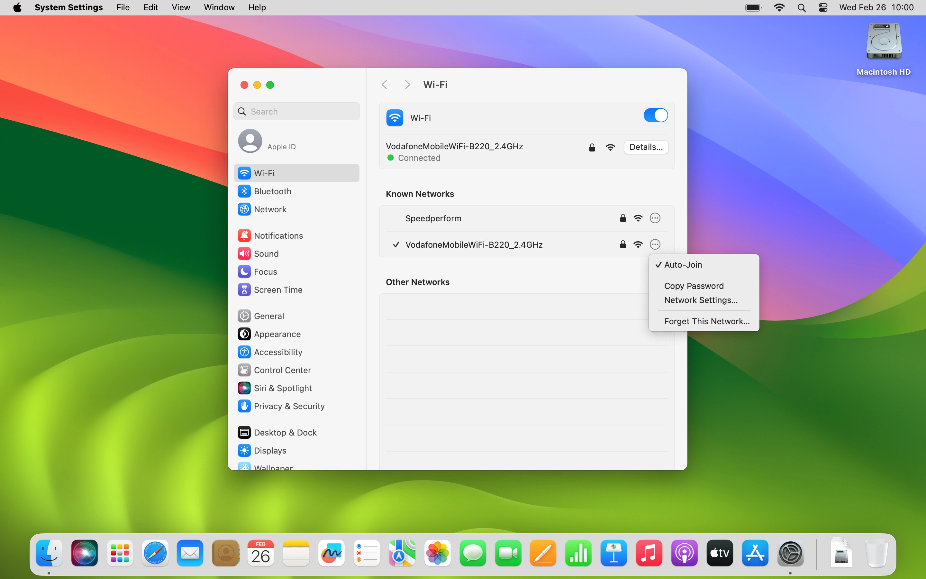Select Network globe icon in sidebar
926x579 pixels.
click(244, 209)
